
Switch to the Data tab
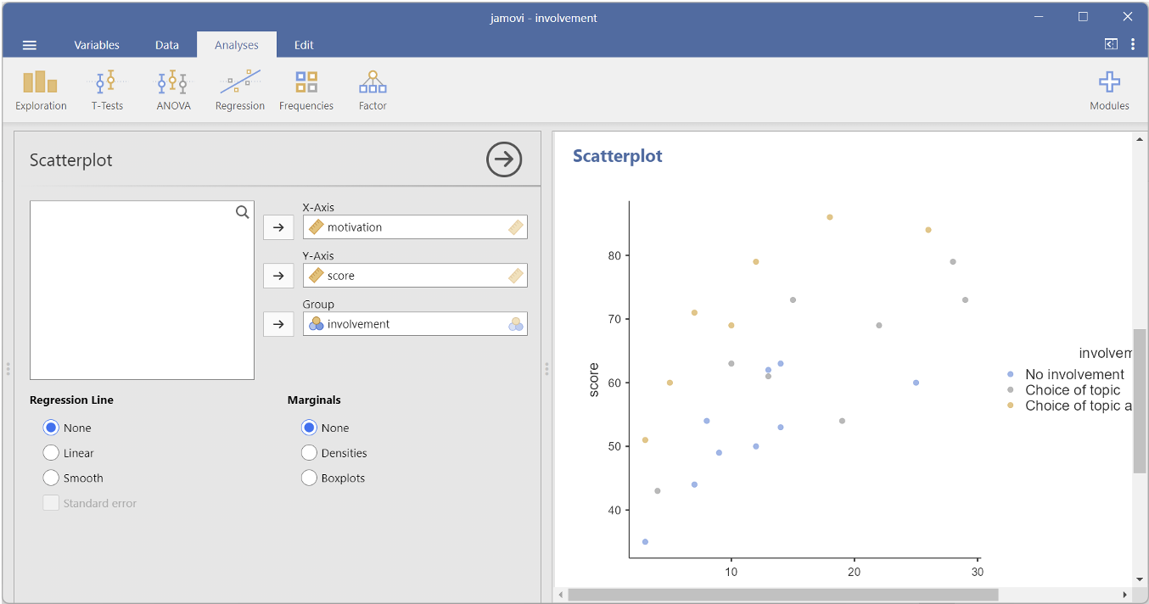coord(167,45)
